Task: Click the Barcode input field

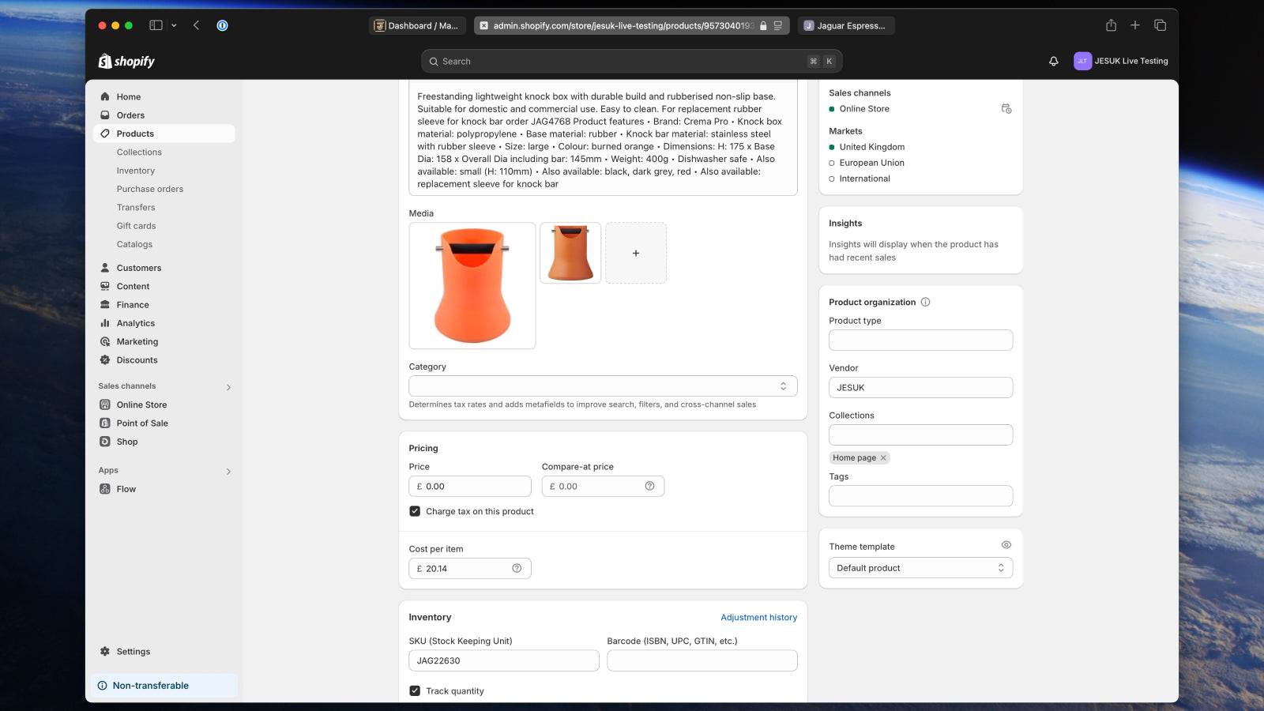Action: point(702,660)
